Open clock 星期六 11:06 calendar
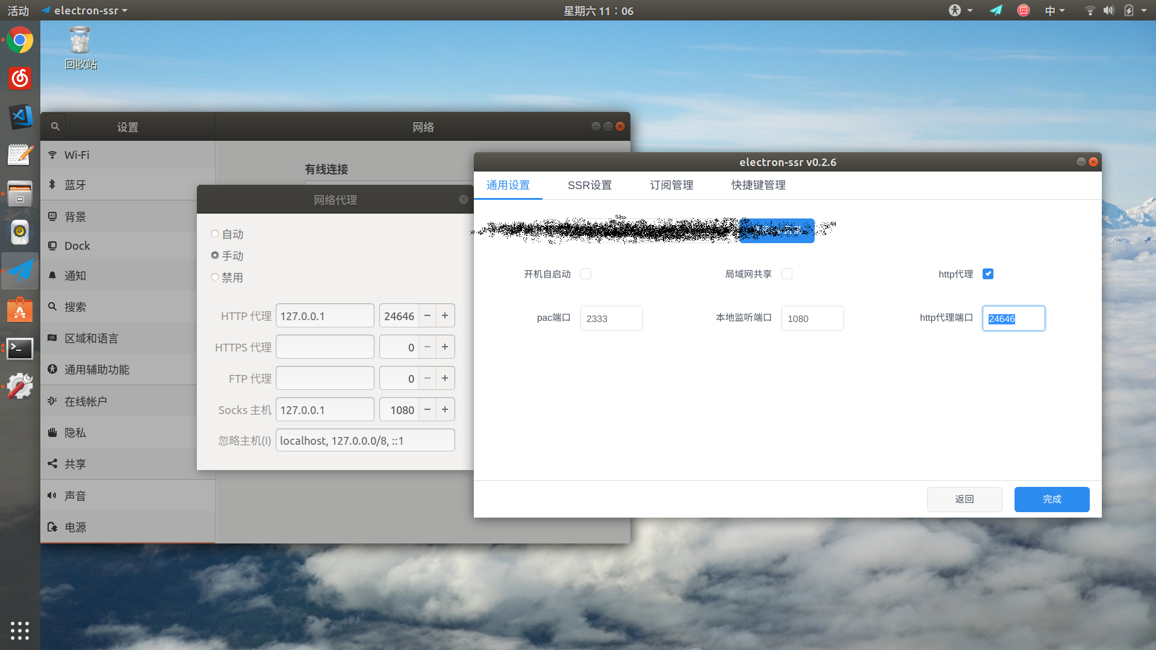Image resolution: width=1156 pixels, height=650 pixels. [598, 10]
